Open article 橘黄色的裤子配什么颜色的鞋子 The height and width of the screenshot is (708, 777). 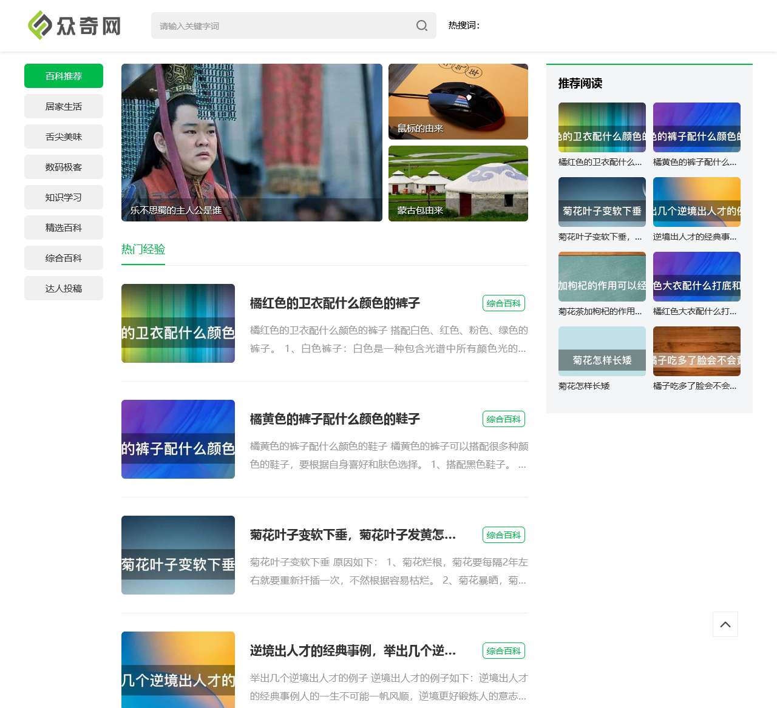335,419
